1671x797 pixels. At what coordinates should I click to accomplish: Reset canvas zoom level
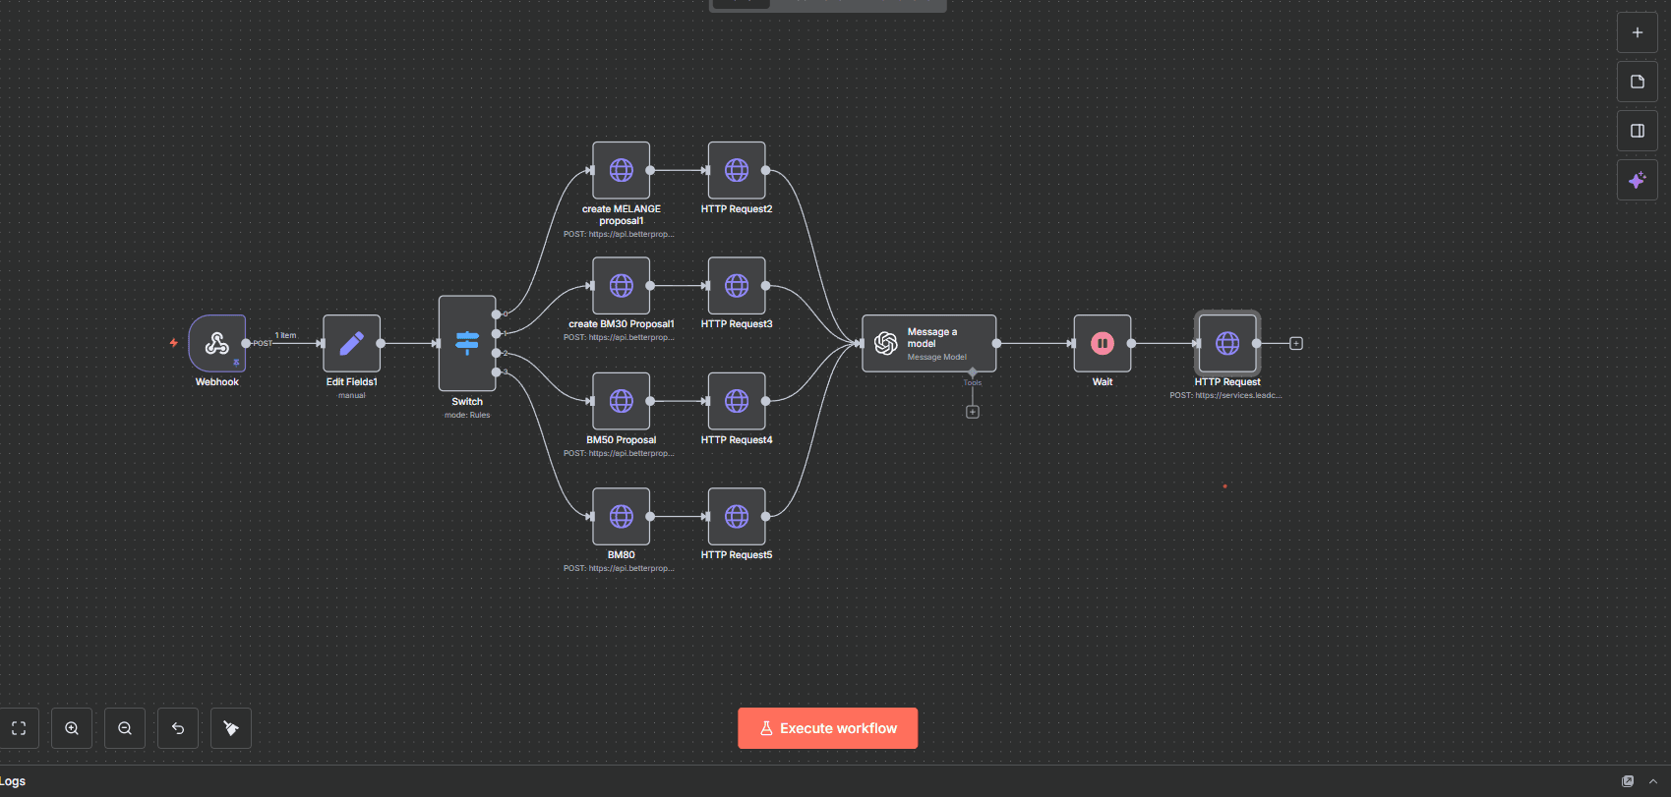tap(178, 728)
